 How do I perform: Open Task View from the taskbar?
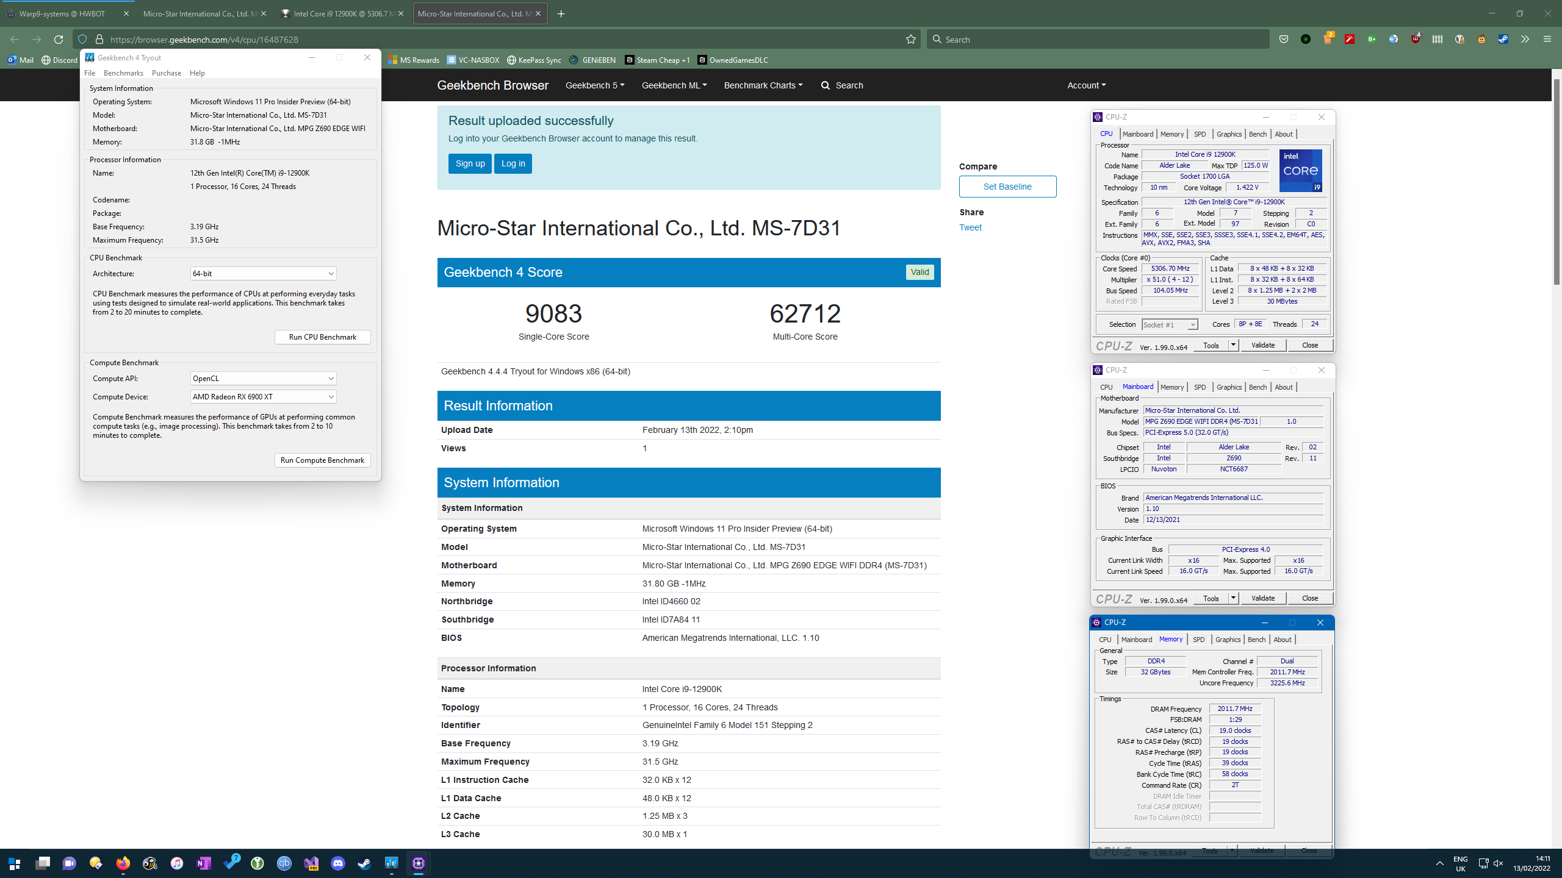click(42, 863)
